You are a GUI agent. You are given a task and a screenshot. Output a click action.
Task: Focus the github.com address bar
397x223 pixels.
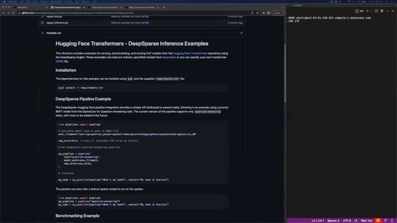tap(134, 13)
